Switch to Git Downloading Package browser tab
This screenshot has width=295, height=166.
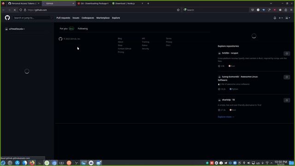tap(94, 3)
